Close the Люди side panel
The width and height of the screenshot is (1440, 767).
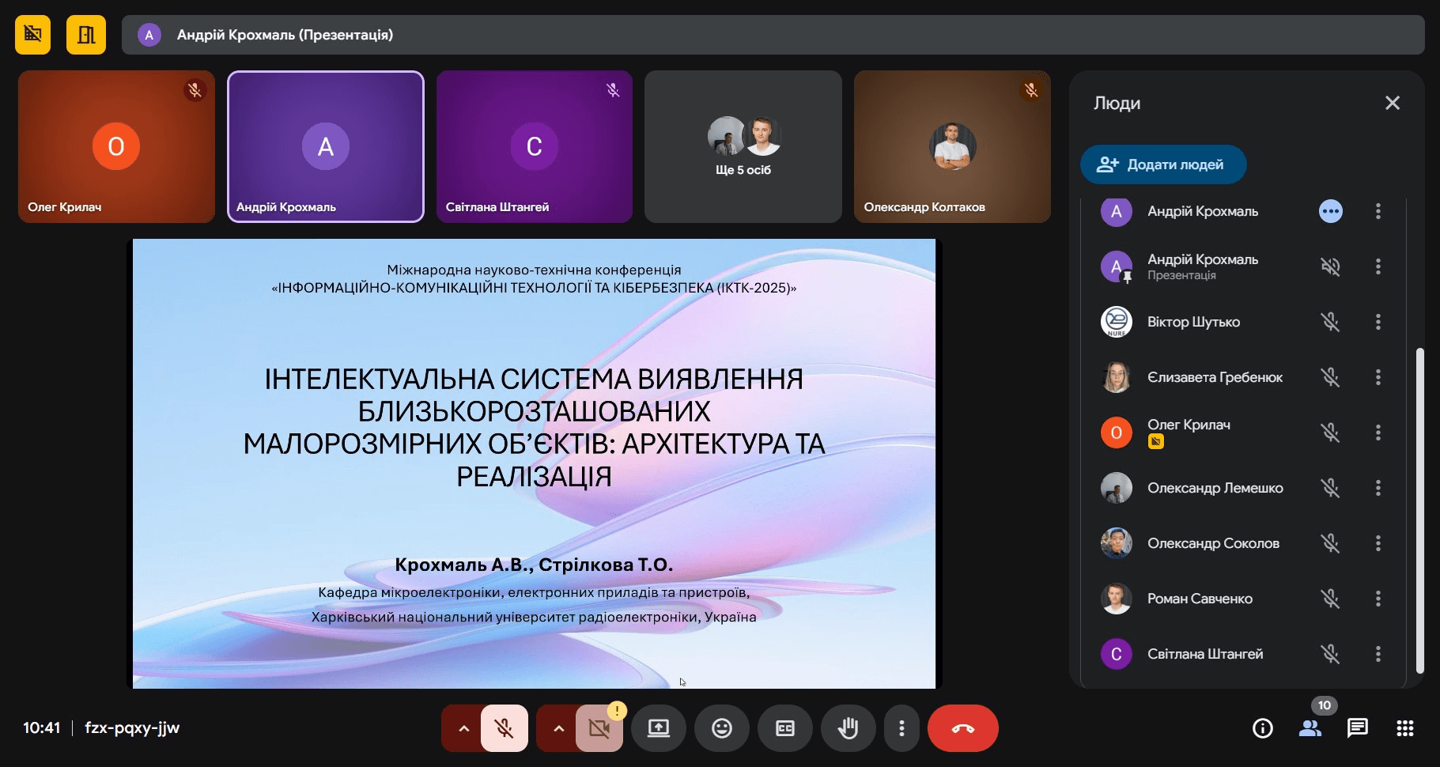pos(1392,103)
